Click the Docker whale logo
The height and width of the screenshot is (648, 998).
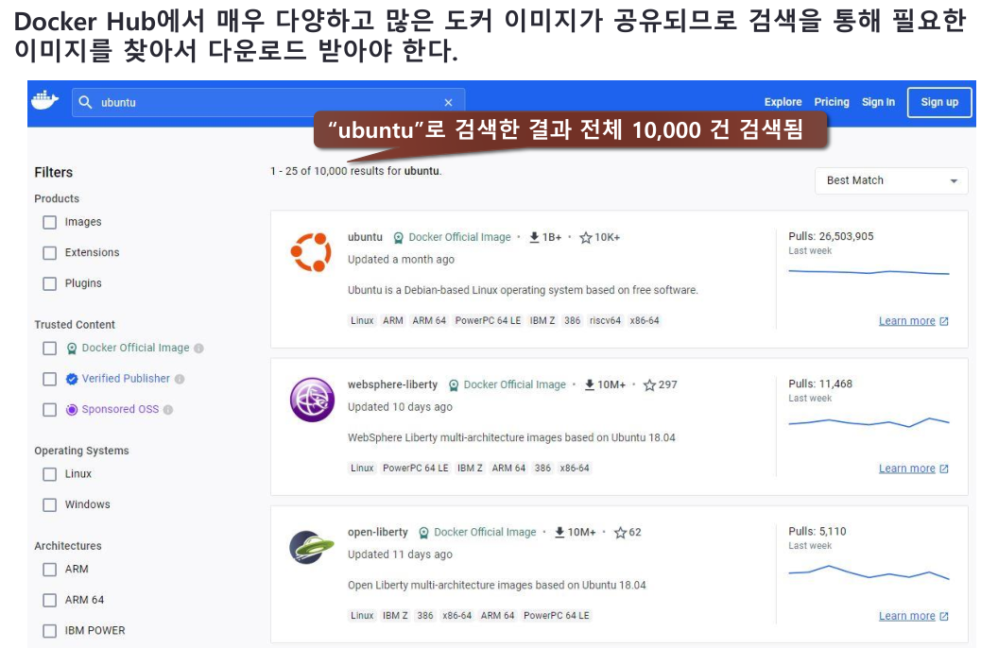[44, 100]
